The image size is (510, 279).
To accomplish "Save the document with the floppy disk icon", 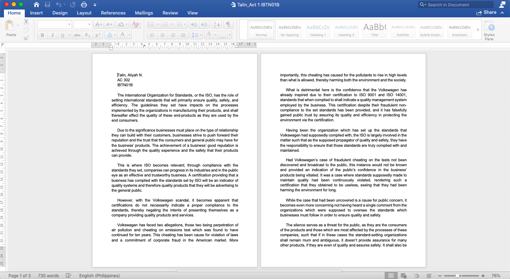I will coord(47,5).
